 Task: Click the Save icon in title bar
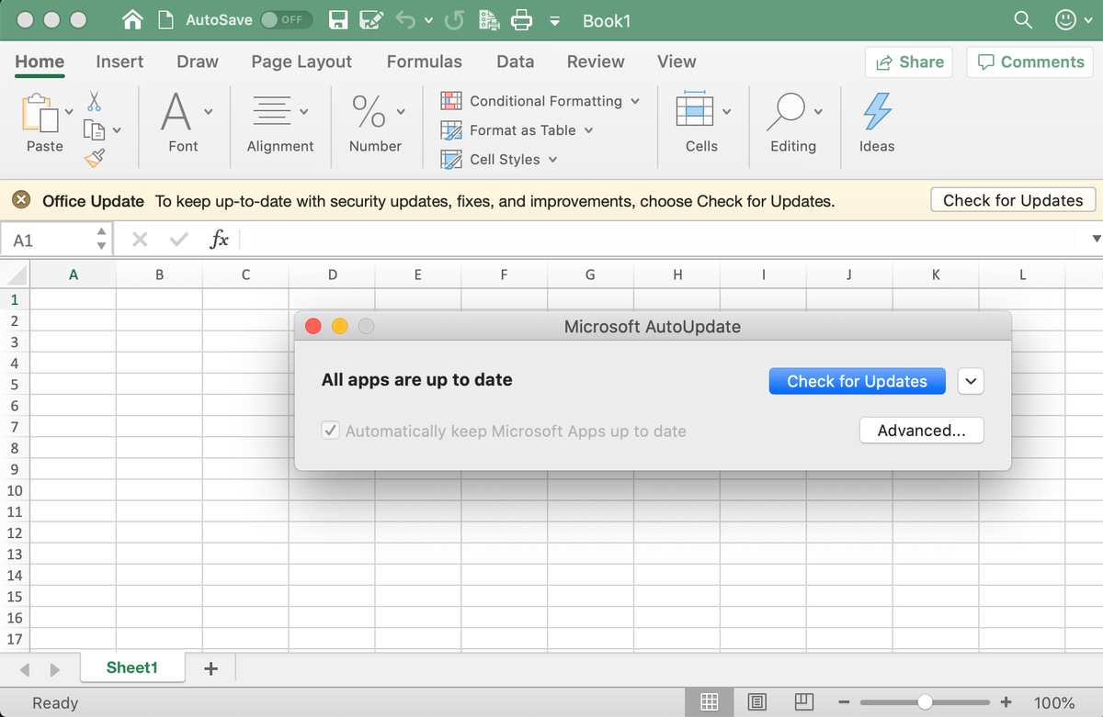338,20
